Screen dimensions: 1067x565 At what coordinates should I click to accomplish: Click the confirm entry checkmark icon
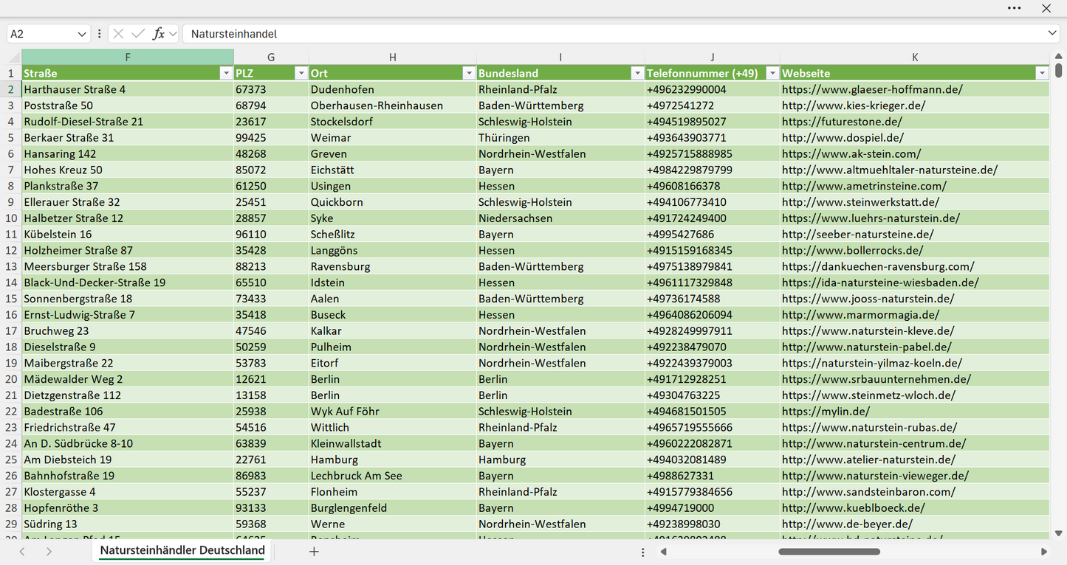coord(138,34)
